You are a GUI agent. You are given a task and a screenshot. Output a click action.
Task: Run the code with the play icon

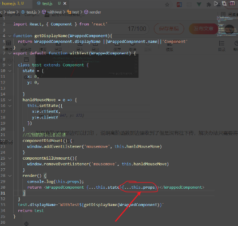pyautogui.click(x=216, y=3)
